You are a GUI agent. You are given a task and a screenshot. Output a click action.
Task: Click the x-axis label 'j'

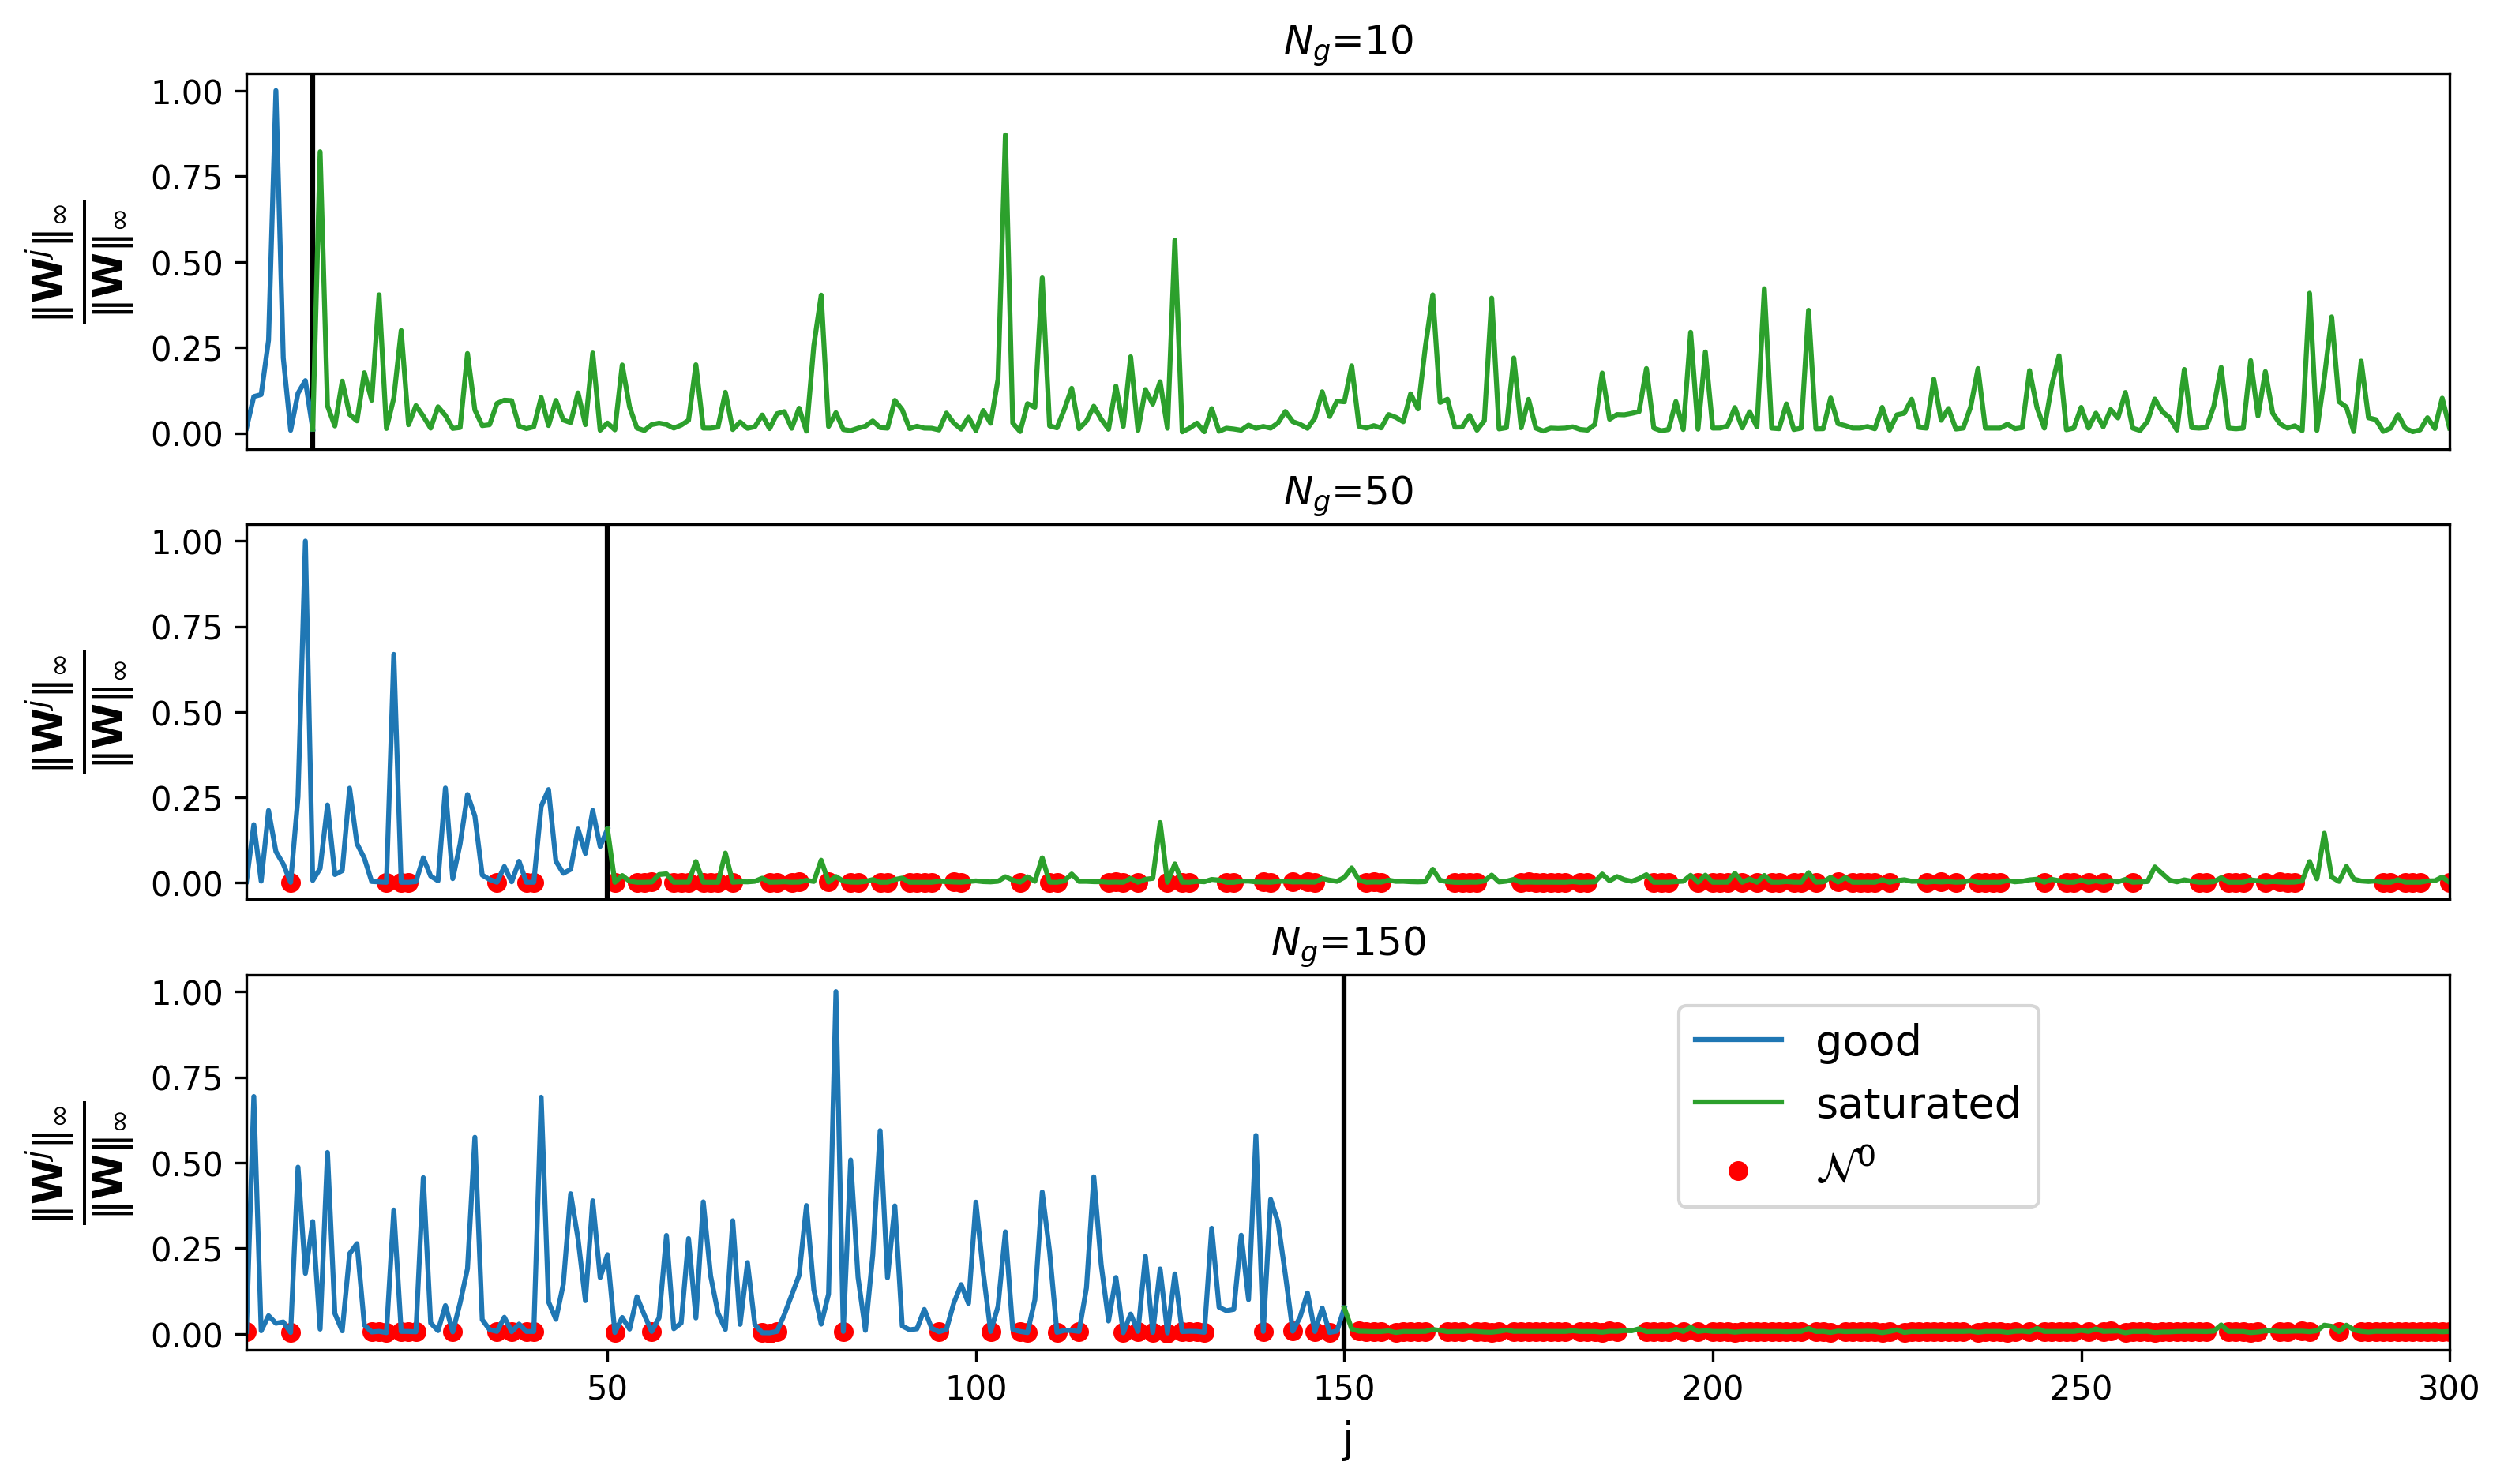pos(1347,1441)
